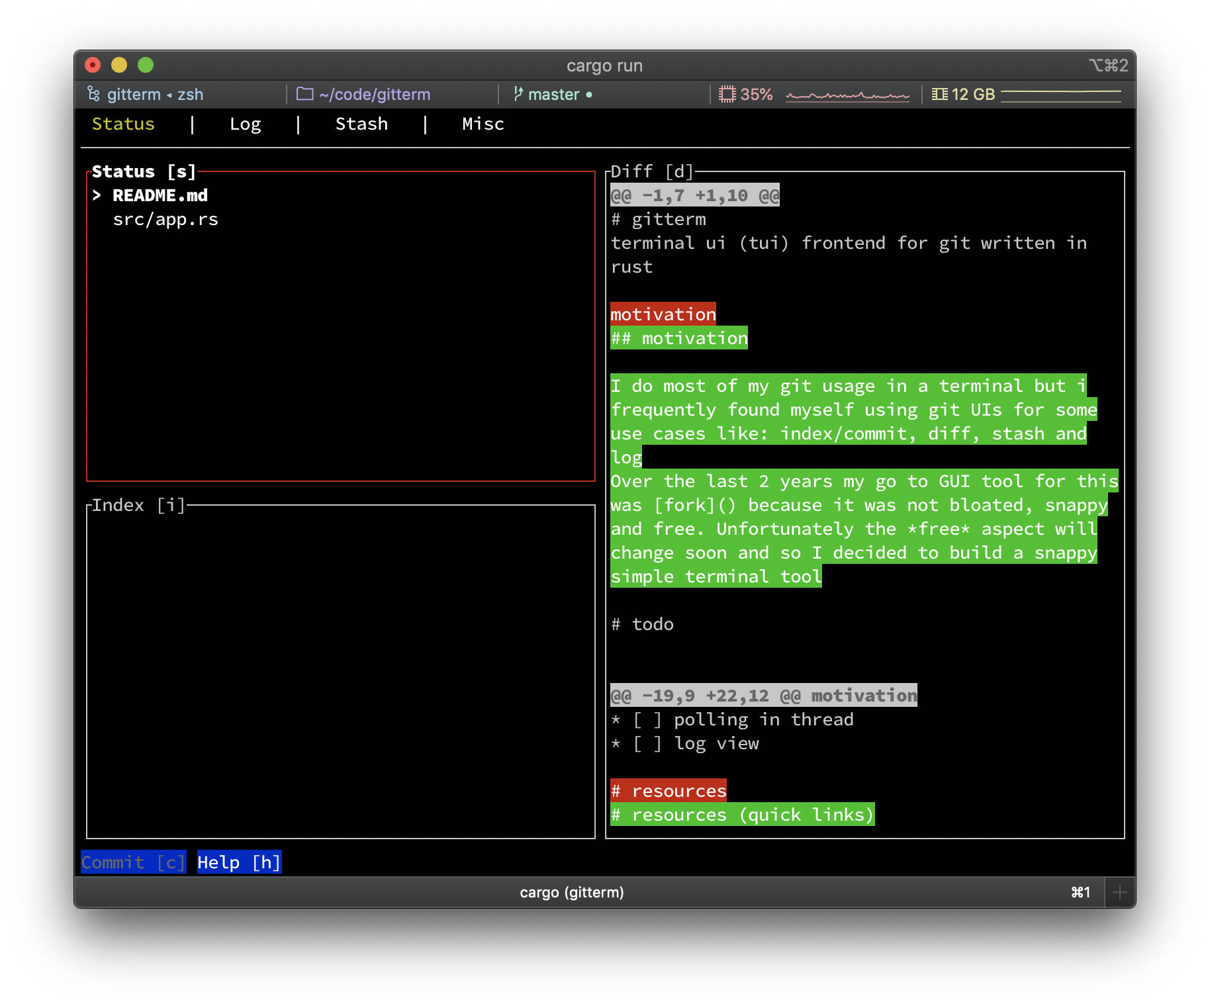Close the terminal window with red button
Image resolution: width=1210 pixels, height=1006 pixels.
click(x=93, y=65)
